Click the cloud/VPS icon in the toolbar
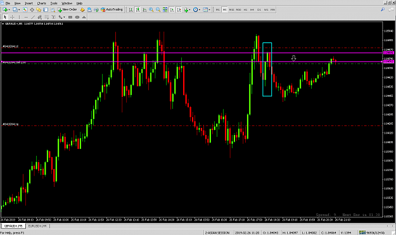 click(89, 10)
